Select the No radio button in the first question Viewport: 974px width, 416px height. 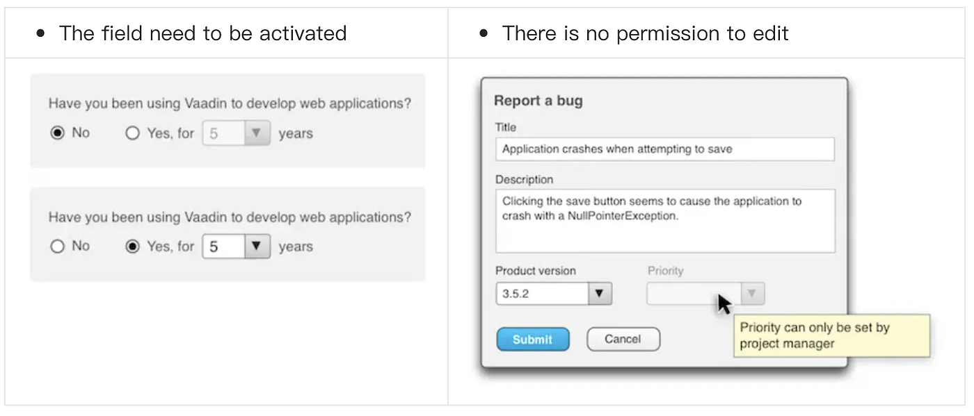click(x=57, y=133)
